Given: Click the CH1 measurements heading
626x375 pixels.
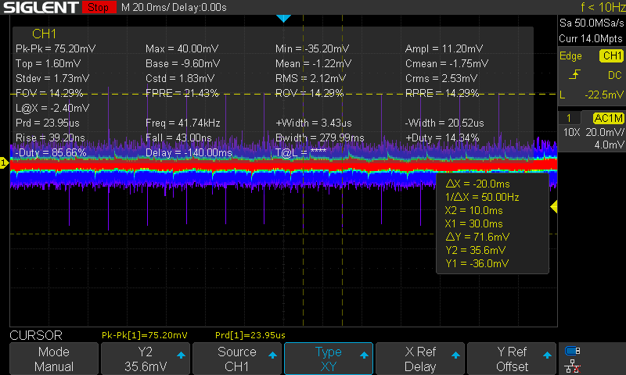Looking at the screenshot, I should tap(44, 34).
